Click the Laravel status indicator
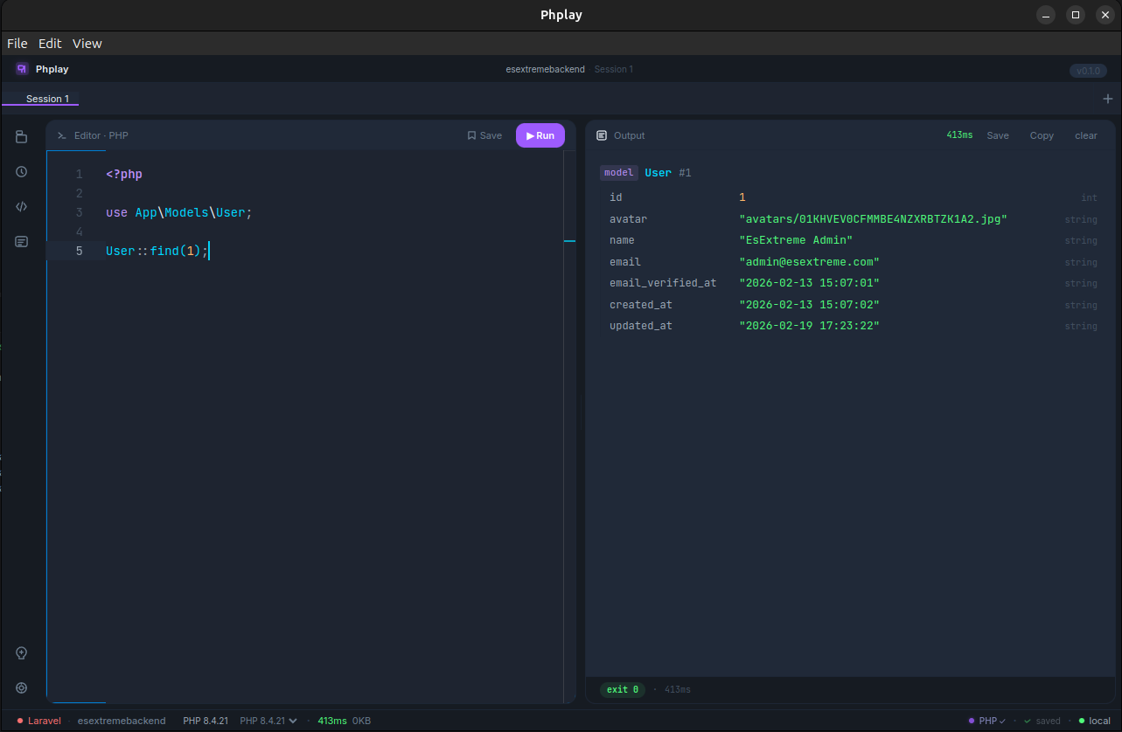 point(38,721)
